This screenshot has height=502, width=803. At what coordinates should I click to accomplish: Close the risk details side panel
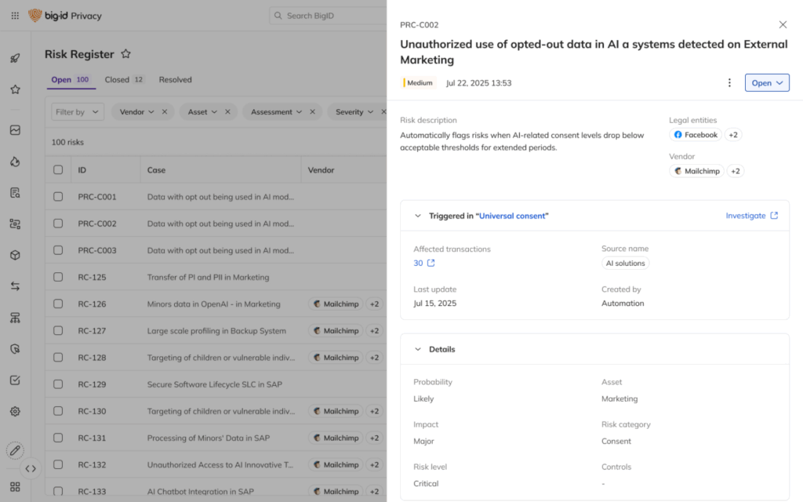(x=783, y=25)
